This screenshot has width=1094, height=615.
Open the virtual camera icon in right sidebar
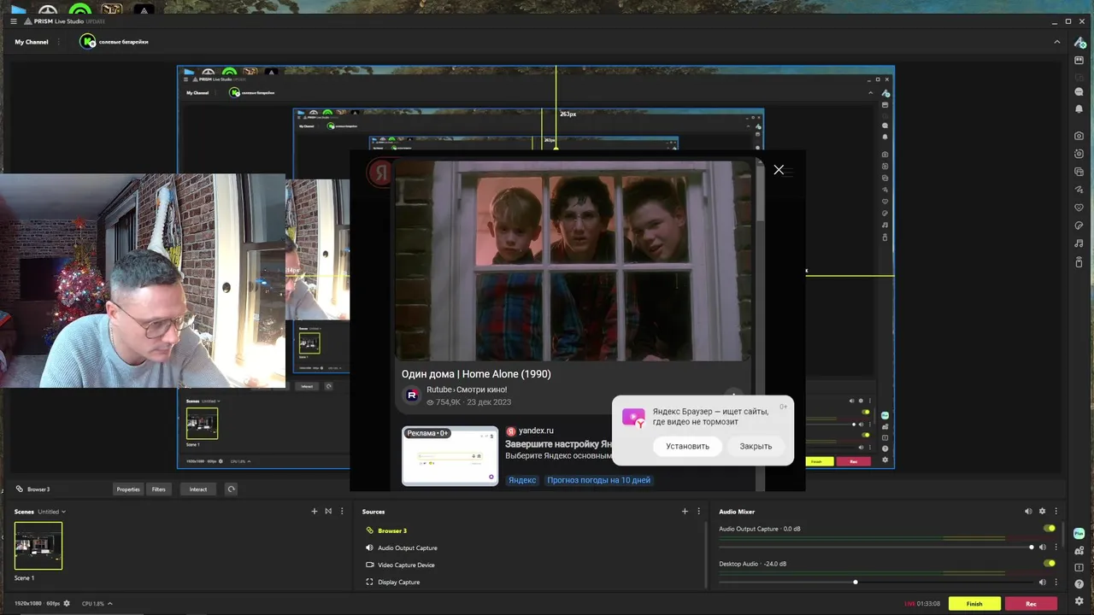pos(1079,154)
